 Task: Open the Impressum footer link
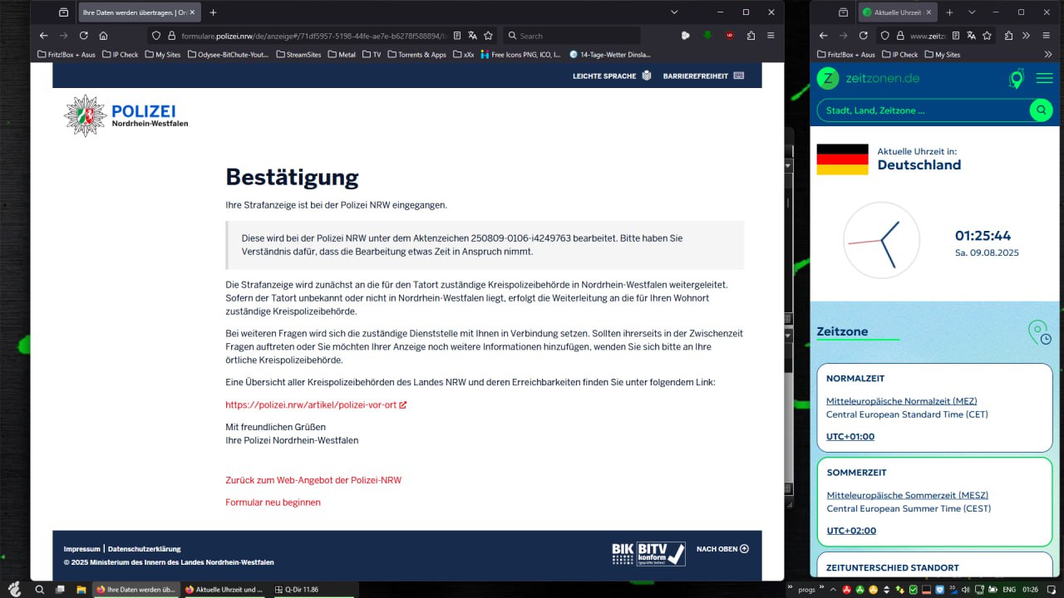[x=81, y=549]
